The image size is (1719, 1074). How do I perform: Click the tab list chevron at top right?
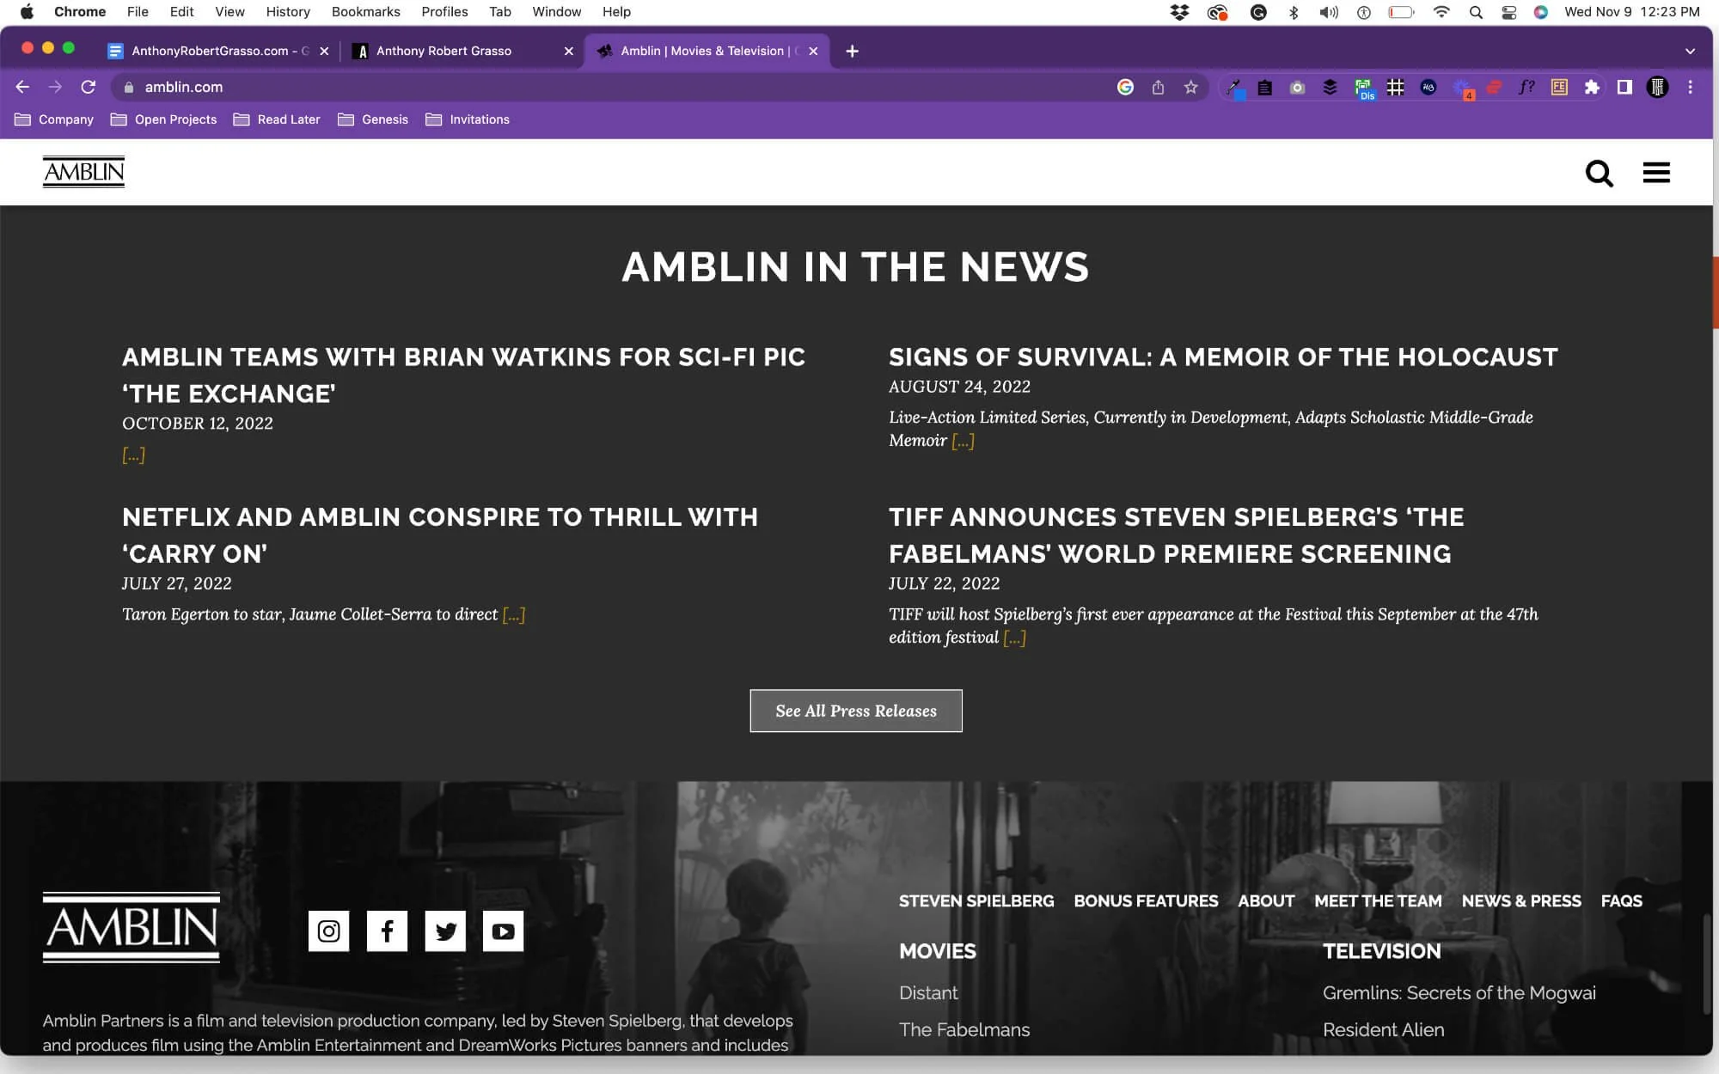point(1689,51)
